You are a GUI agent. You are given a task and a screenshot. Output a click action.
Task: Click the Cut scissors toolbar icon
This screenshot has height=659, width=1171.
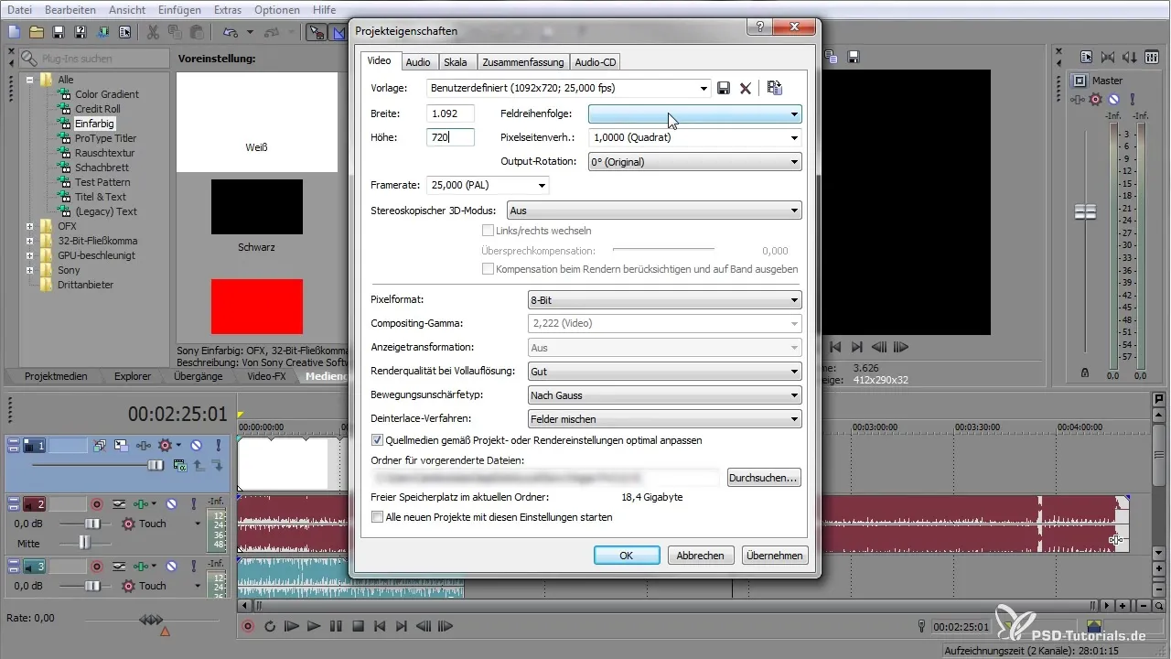[x=153, y=32]
